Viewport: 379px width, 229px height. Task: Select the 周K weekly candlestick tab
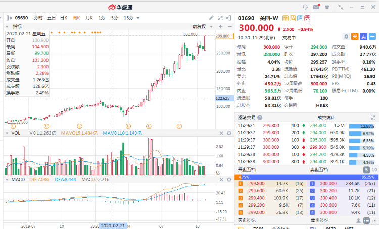coord(76,18)
